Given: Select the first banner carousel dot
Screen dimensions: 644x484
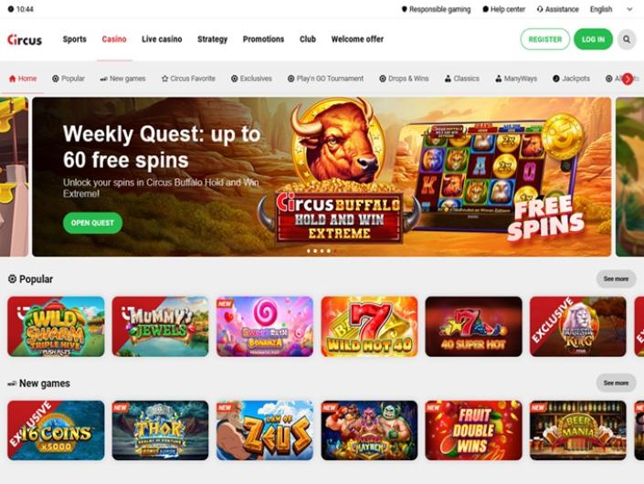Looking at the screenshot, I should coord(309,251).
